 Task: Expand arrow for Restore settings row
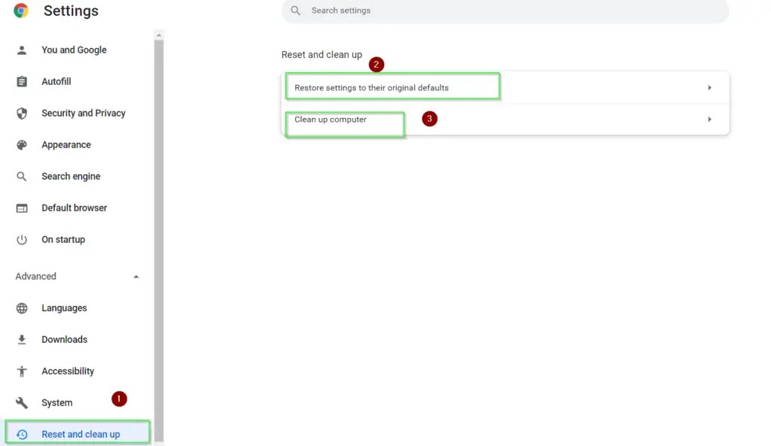(709, 87)
